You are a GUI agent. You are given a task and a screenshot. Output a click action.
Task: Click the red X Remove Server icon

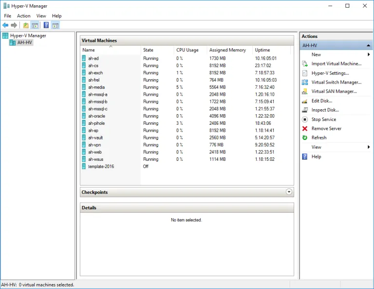[305, 129]
